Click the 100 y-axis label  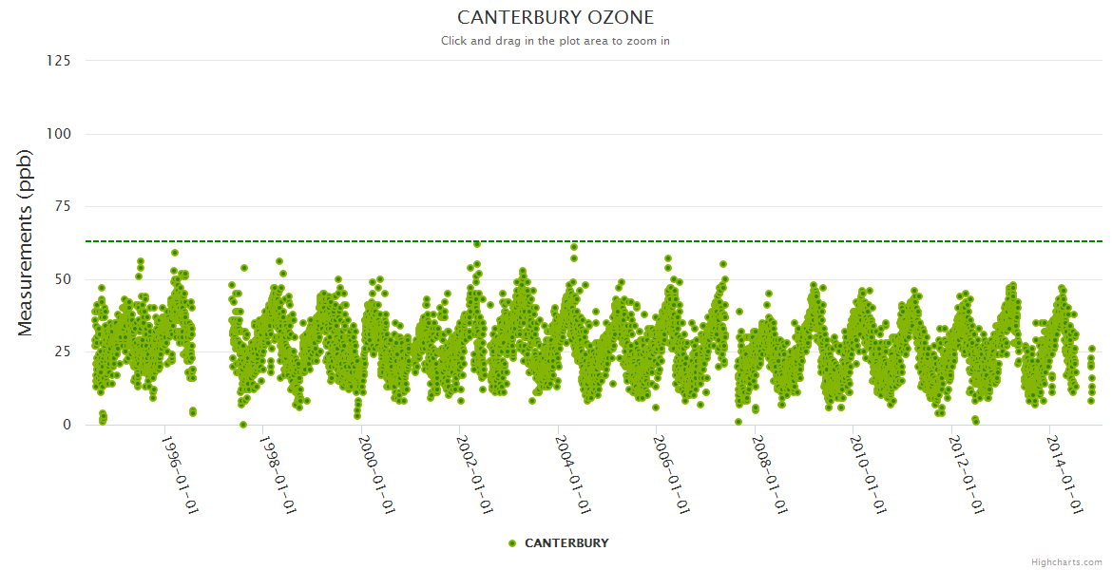(x=58, y=134)
